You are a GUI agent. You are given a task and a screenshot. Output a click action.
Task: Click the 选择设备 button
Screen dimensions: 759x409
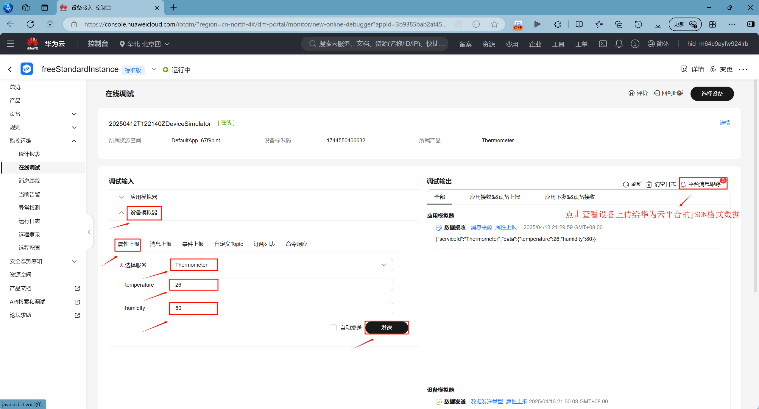pos(712,93)
